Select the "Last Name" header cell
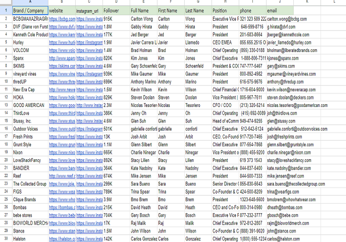 [x=198, y=11]
